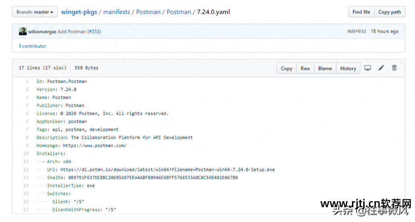Open the wilsonvargas author profile link
The height and width of the screenshot is (222, 415).
click(42, 32)
